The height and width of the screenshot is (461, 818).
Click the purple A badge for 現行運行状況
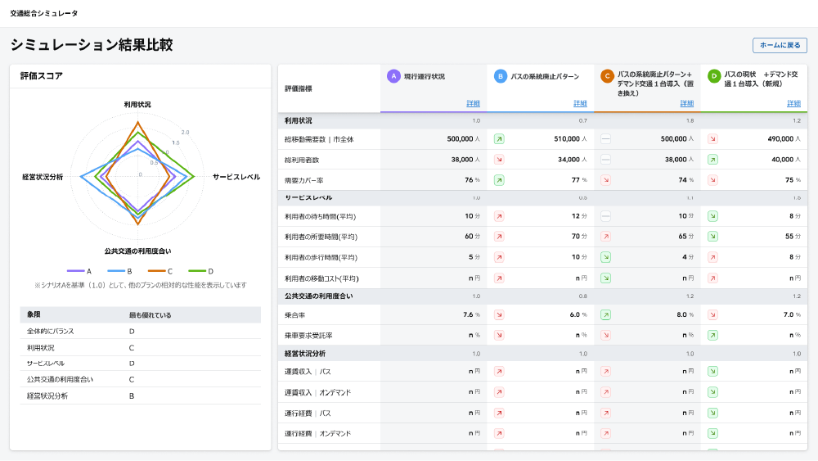click(x=393, y=76)
